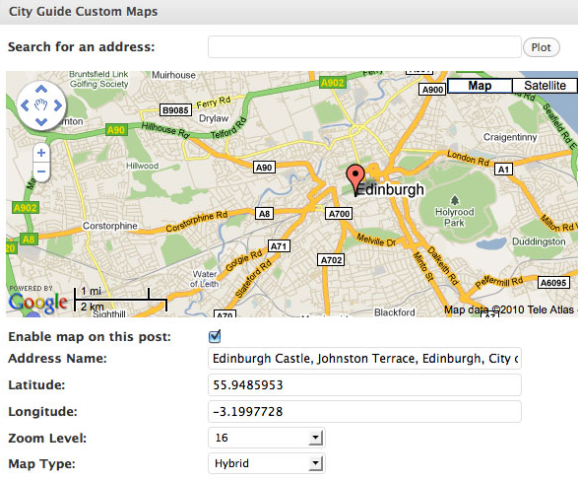Zoom out with the minus button
The image size is (578, 480).
[x=41, y=171]
